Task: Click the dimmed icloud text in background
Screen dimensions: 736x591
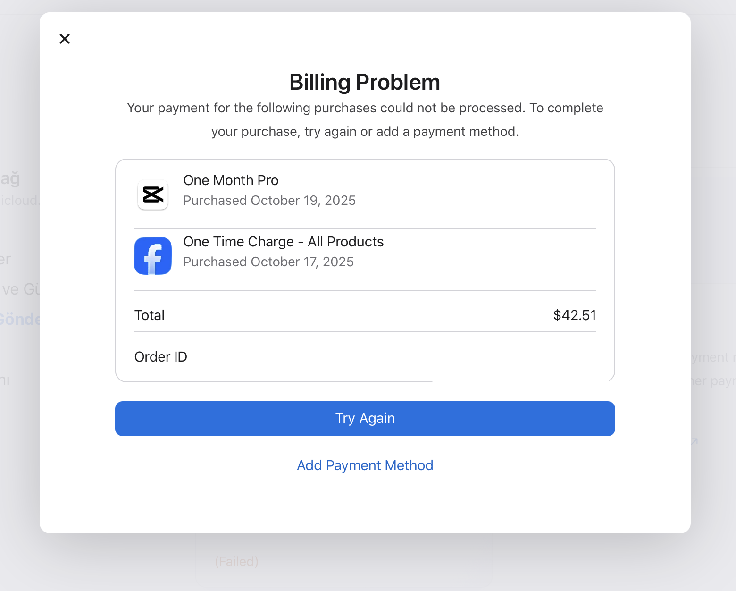Action: click(x=20, y=201)
